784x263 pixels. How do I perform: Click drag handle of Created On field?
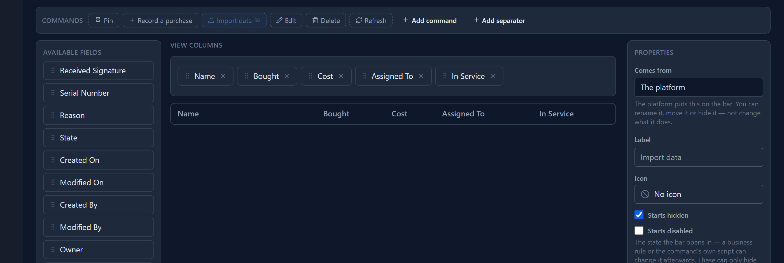click(53, 160)
